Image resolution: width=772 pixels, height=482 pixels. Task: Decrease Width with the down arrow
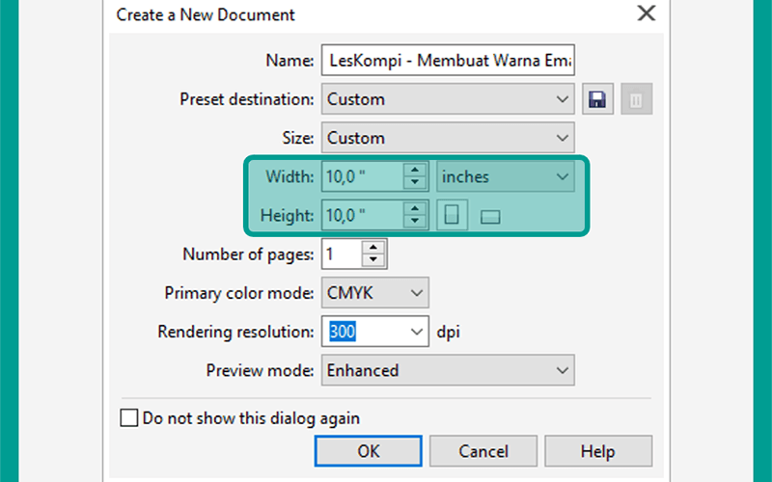415,182
